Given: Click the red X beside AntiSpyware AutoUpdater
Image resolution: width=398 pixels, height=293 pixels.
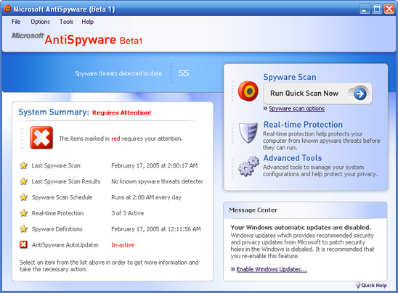Looking at the screenshot, I should (24, 244).
